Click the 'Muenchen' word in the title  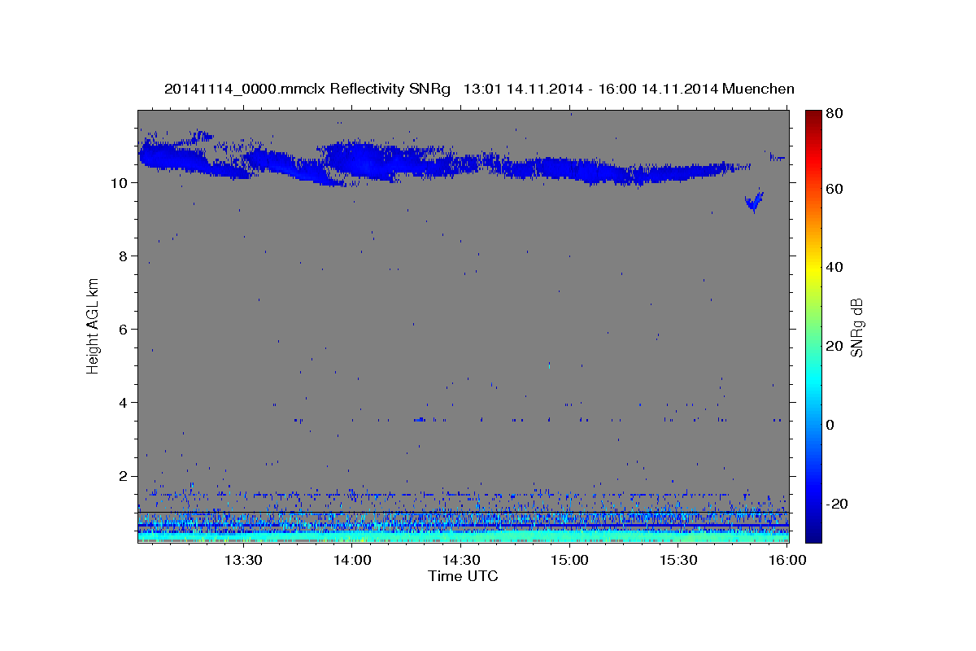pos(758,89)
